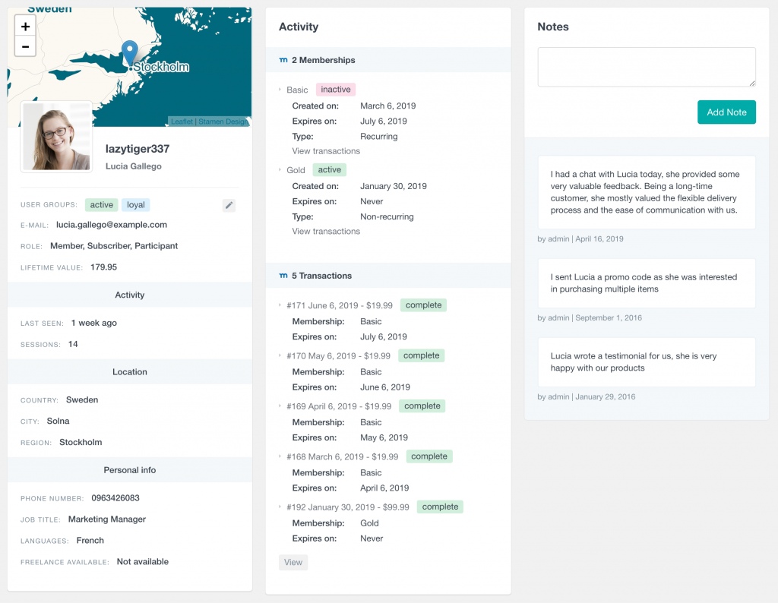The height and width of the screenshot is (603, 778).
Task: Click inside the empty note text field
Action: click(x=646, y=67)
